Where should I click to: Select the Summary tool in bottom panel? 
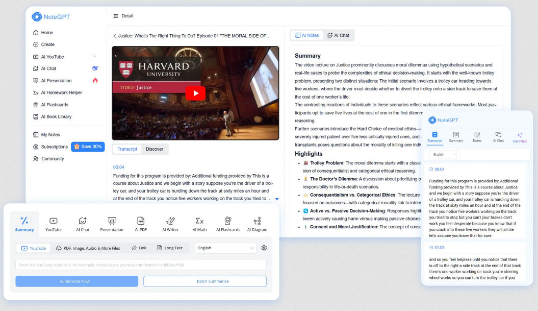24,224
